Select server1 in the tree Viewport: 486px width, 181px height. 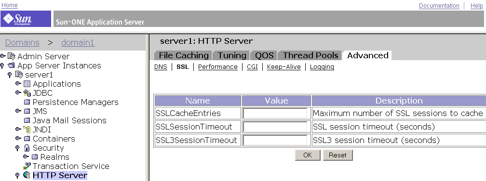pos(39,75)
